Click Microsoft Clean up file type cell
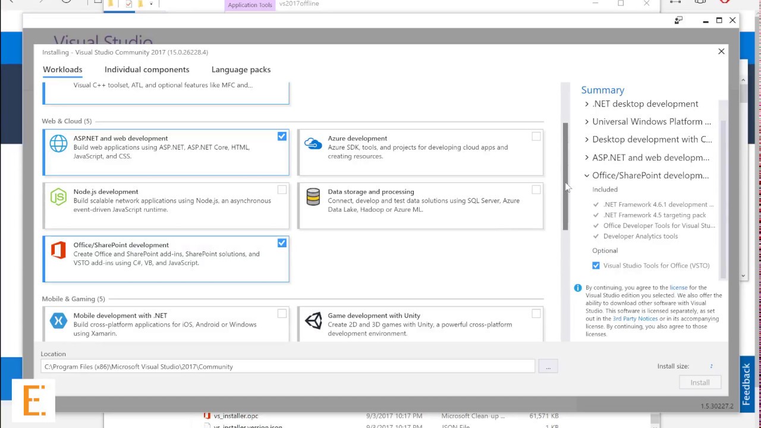The height and width of the screenshot is (428, 761). pos(473,416)
